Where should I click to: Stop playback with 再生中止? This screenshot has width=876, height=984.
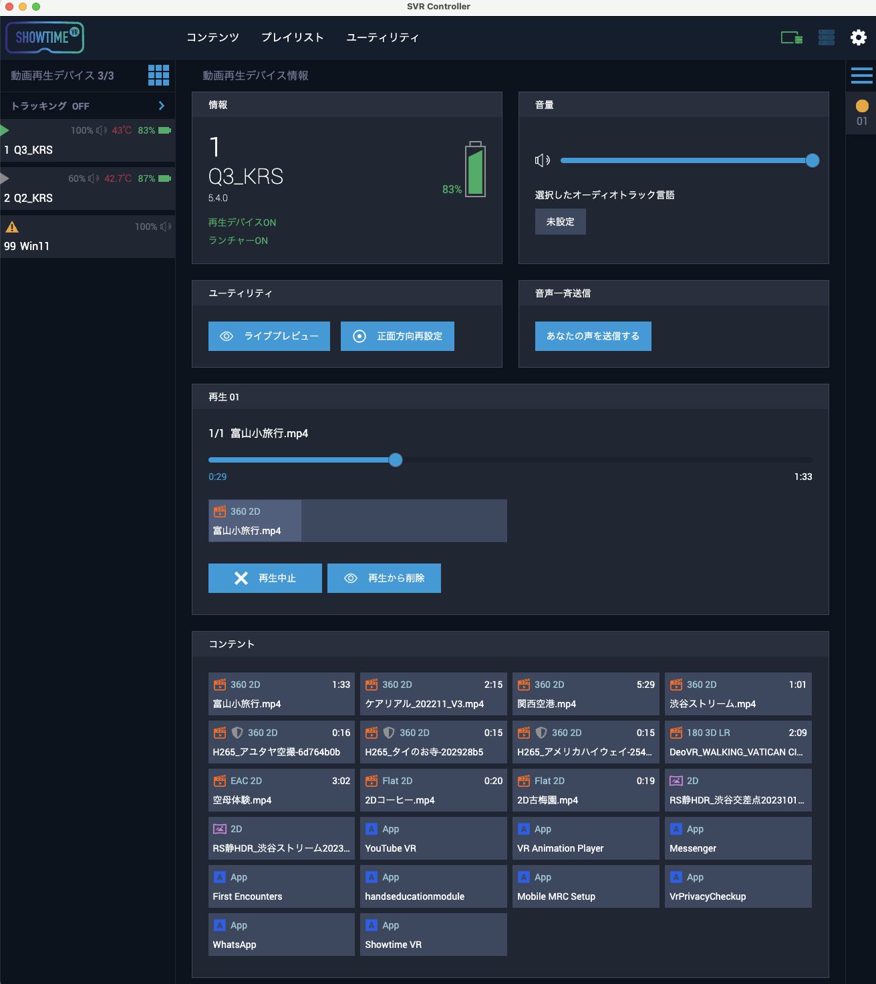tap(265, 578)
